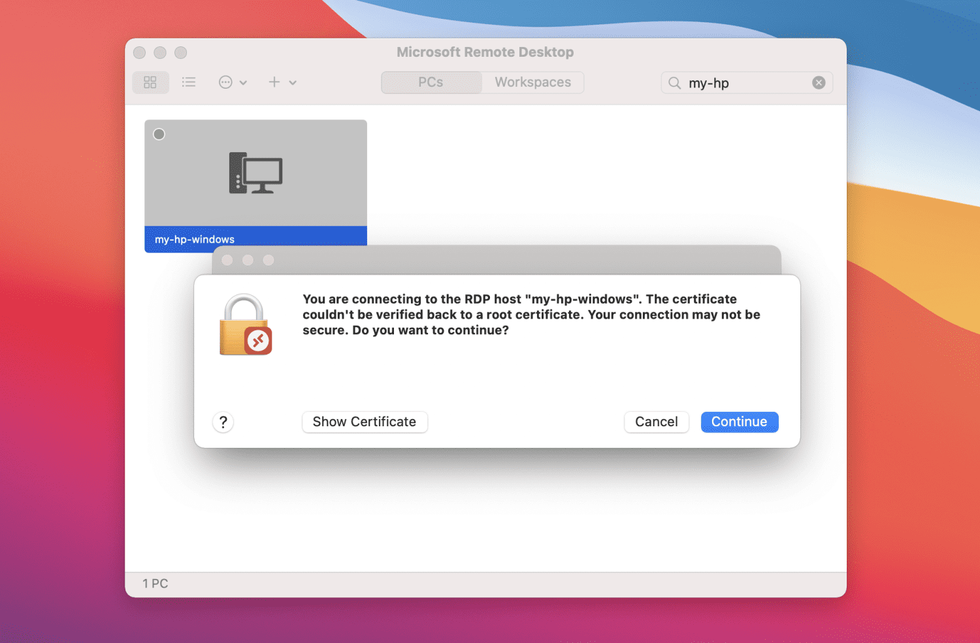
Task: Select the PCs tab
Action: pos(431,82)
